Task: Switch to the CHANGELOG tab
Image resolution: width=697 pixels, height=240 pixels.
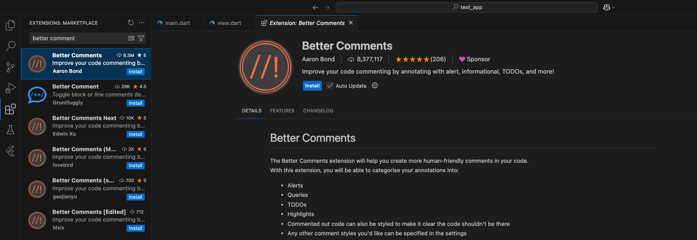Action: (318, 111)
